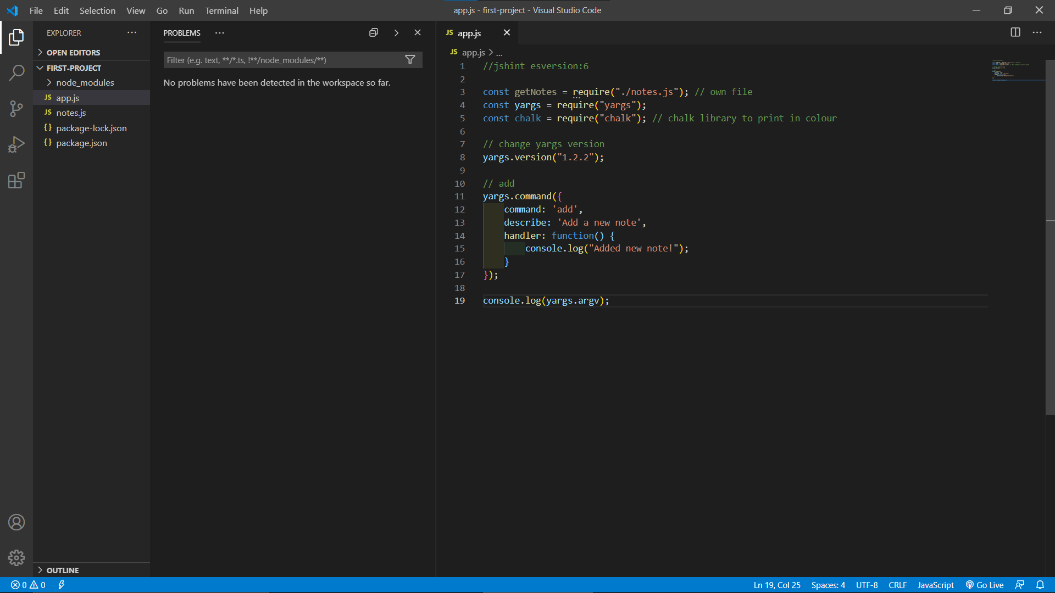1055x593 pixels.
Task: Open the Terminal menu
Action: (x=221, y=10)
